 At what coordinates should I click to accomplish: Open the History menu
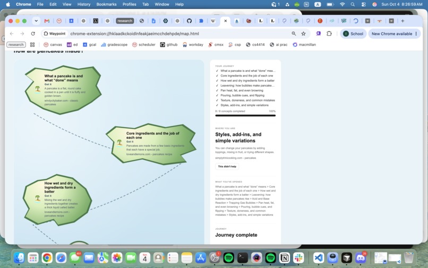pos(84,4)
